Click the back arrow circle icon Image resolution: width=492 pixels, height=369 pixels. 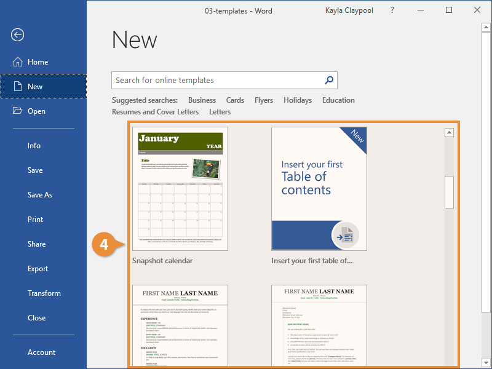[18, 35]
